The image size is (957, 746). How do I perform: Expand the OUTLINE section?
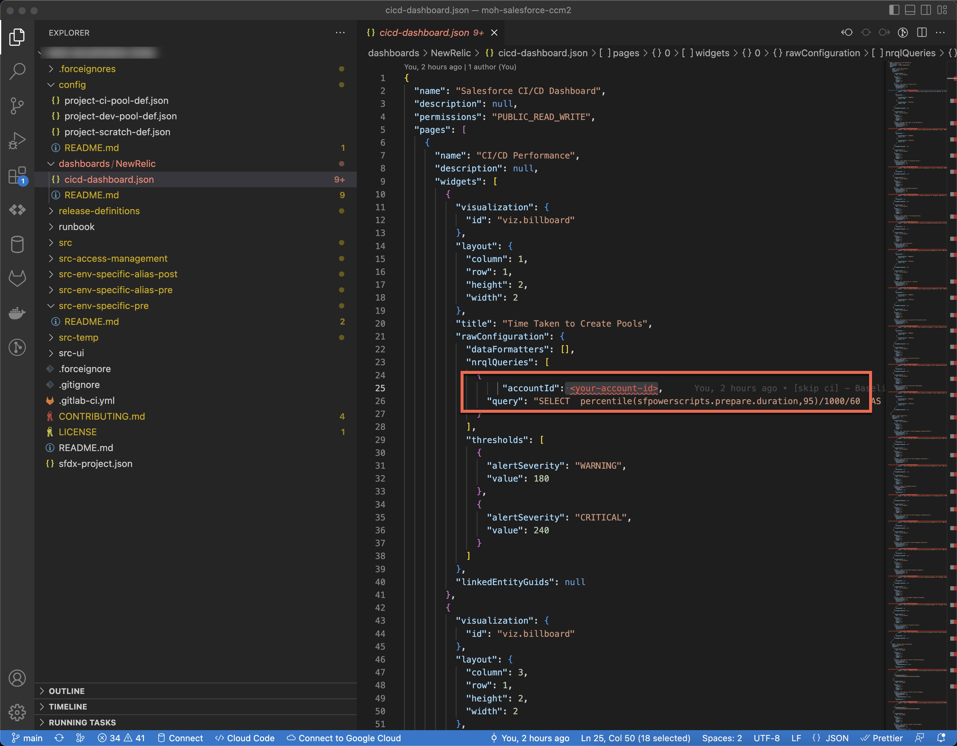(195, 691)
